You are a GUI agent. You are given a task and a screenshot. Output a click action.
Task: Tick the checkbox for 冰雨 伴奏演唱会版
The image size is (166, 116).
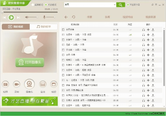(x=63, y=90)
